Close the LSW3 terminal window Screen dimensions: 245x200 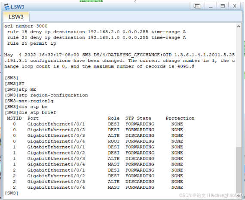point(235,6)
